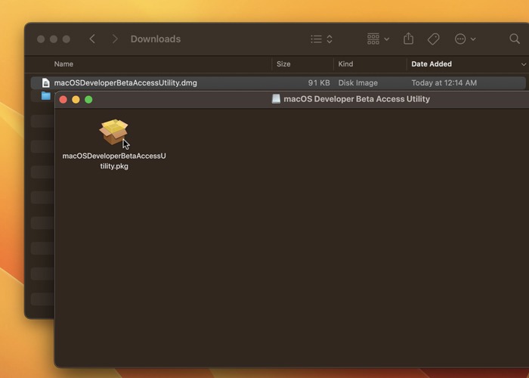
Task: Sort by the Name column header
Action: (63, 64)
